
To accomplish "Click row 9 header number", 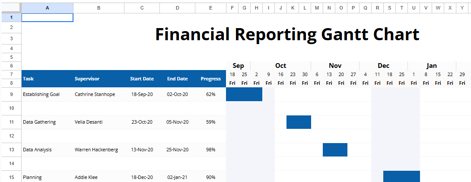I will [10, 94].
